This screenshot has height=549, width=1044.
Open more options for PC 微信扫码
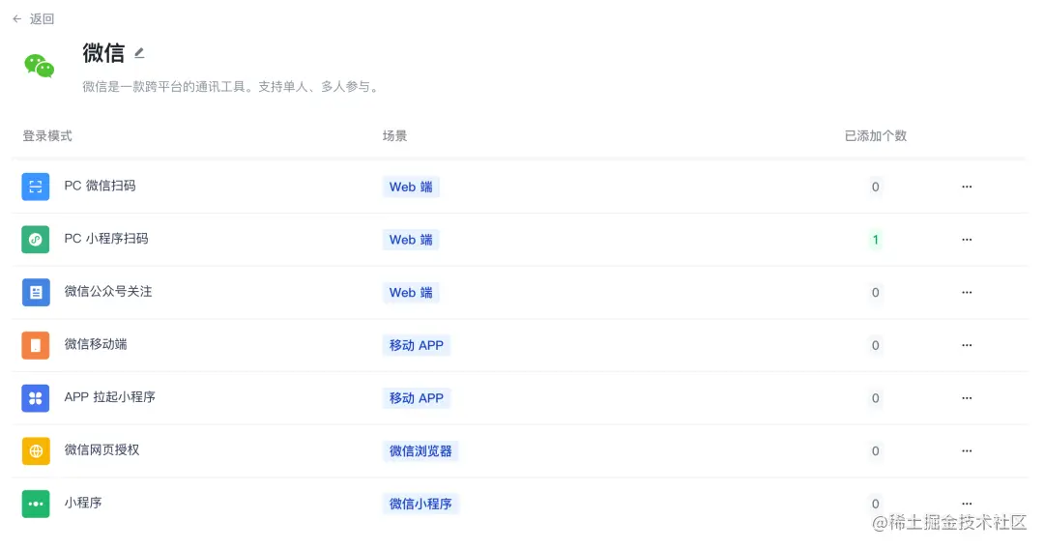pos(967,187)
